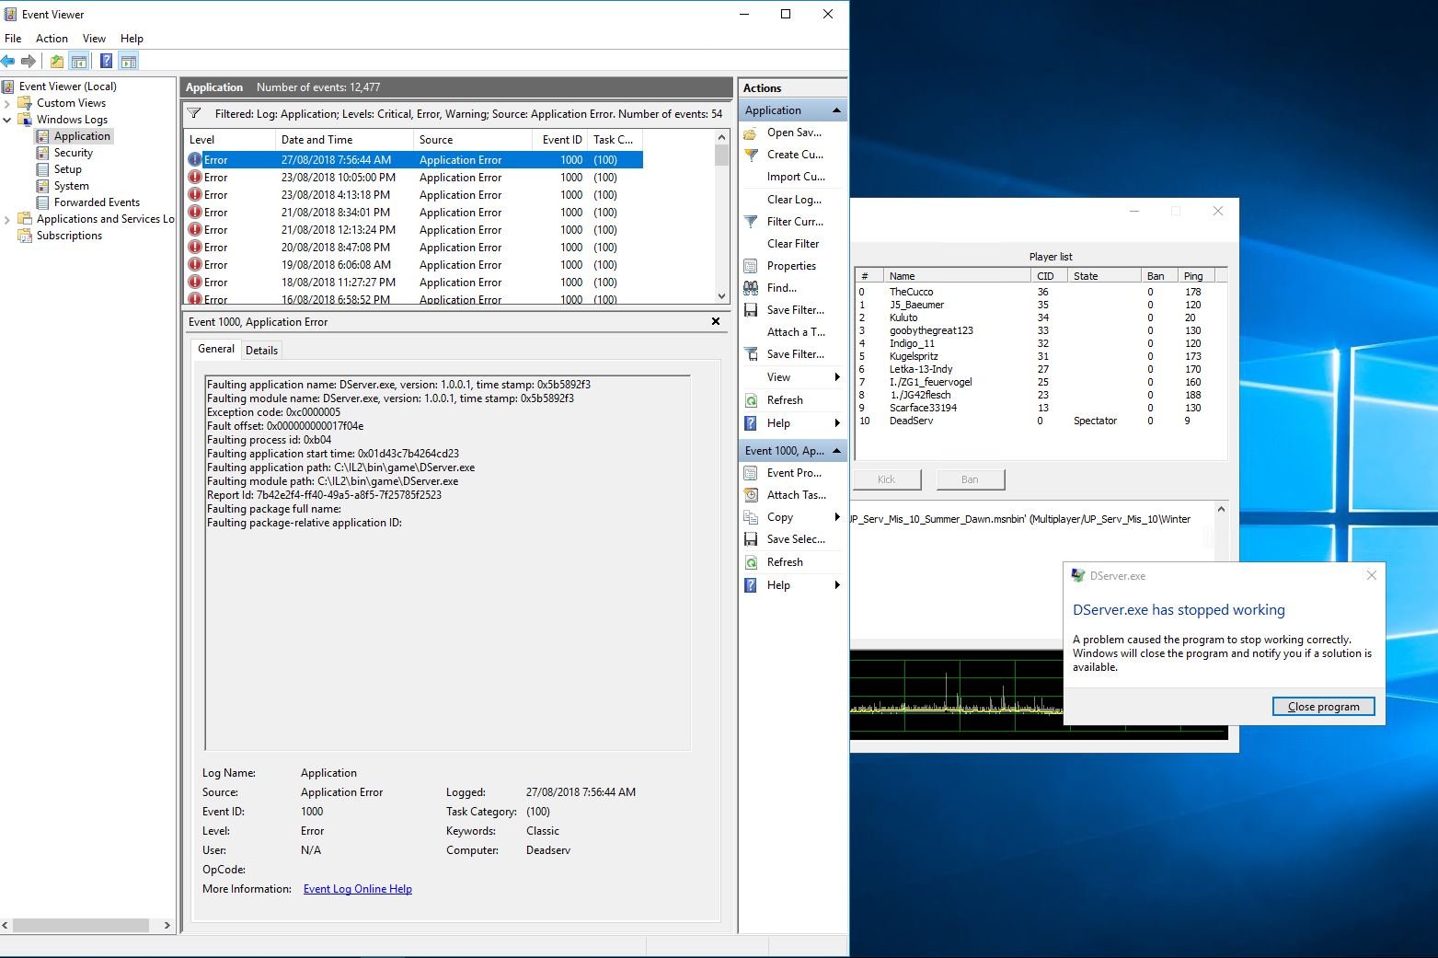Open the Event Log Online Help link
The width and height of the screenshot is (1438, 958).
coord(357,889)
